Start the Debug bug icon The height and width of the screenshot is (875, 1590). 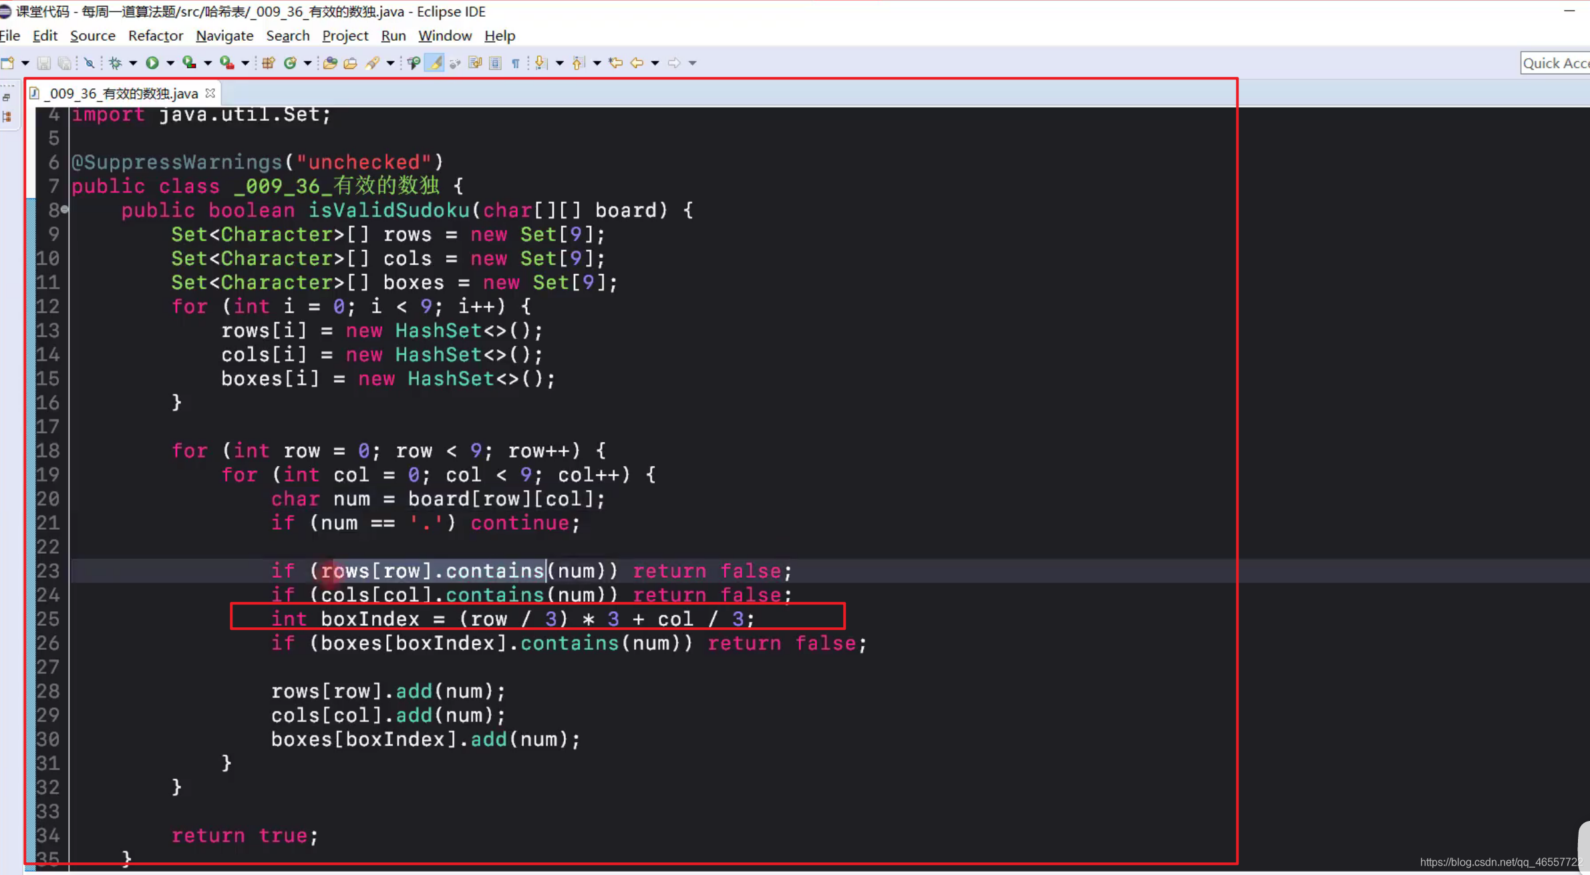(x=115, y=63)
